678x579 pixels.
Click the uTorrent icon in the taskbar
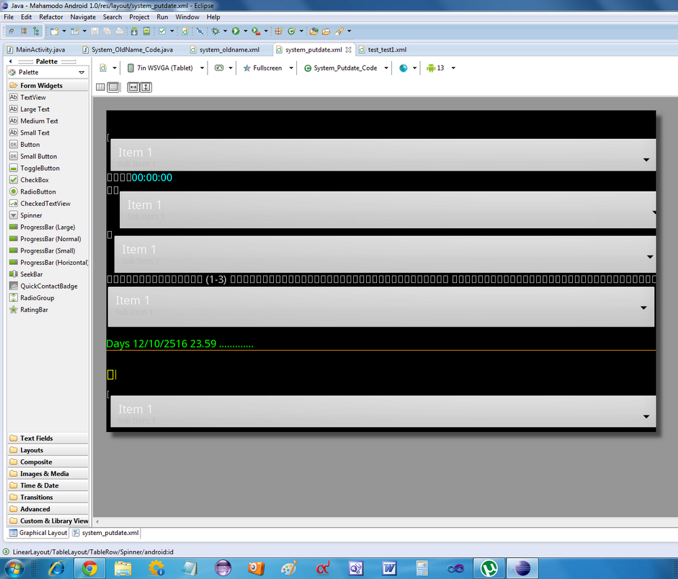click(489, 568)
